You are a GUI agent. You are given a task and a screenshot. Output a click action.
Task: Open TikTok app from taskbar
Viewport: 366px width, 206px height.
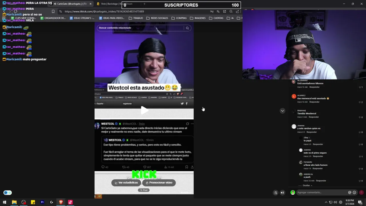70,202
